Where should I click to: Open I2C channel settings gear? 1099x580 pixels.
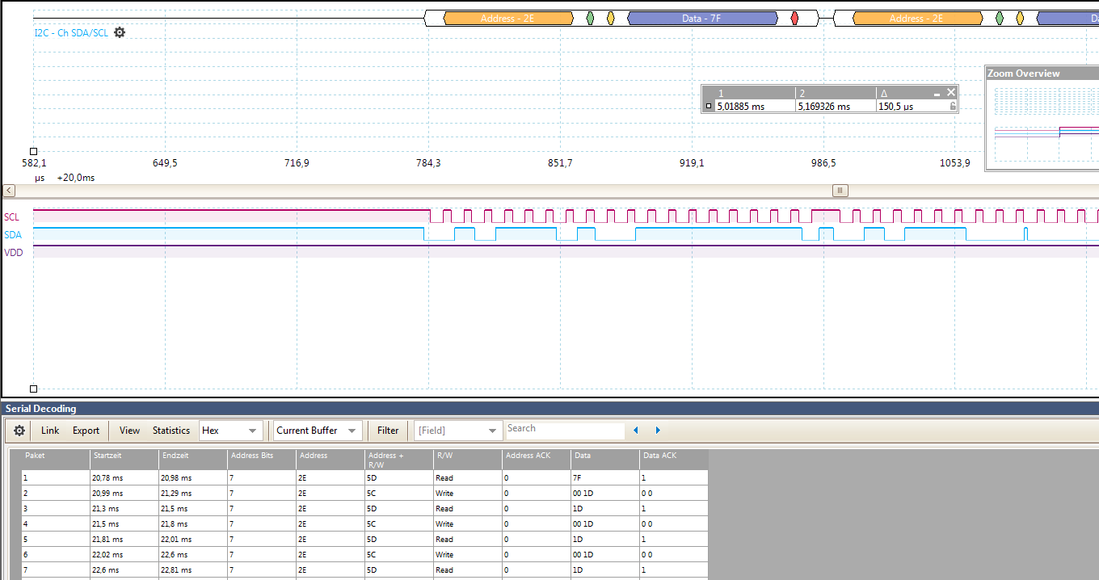click(x=120, y=32)
